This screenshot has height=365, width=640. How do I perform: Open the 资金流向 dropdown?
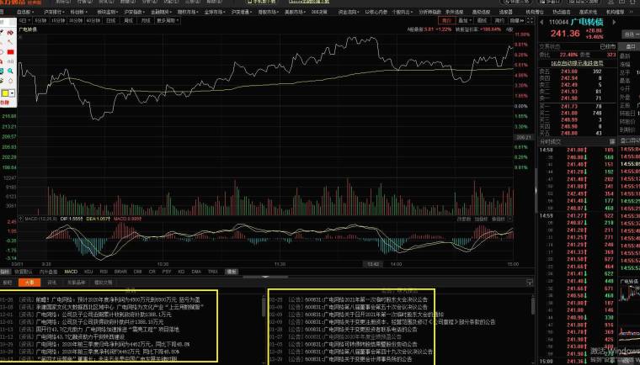pos(349,13)
